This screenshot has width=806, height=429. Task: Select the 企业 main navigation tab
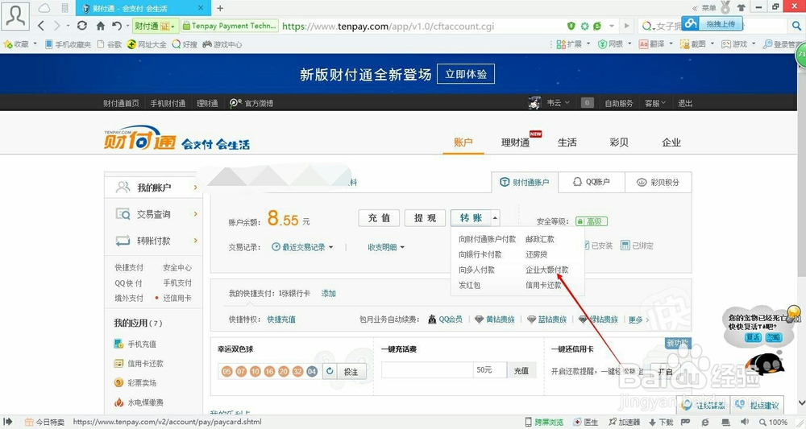671,142
